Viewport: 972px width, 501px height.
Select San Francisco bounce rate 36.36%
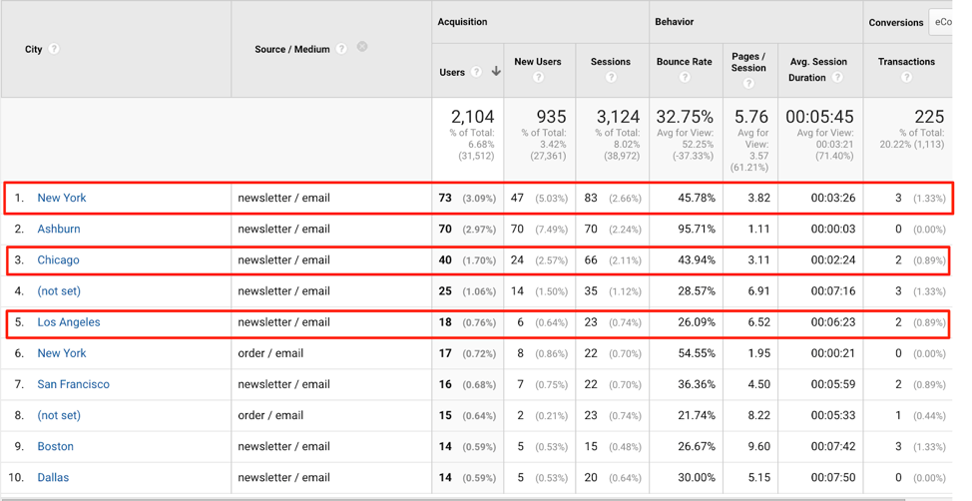[x=697, y=384]
